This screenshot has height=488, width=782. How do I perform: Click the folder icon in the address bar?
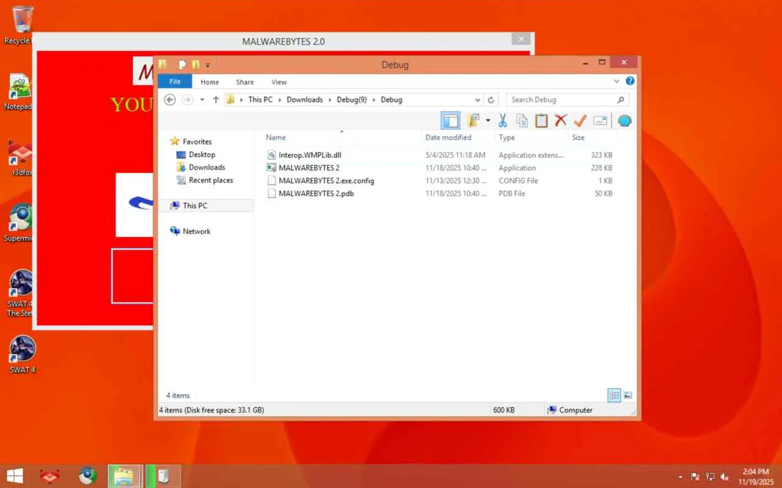(x=230, y=99)
